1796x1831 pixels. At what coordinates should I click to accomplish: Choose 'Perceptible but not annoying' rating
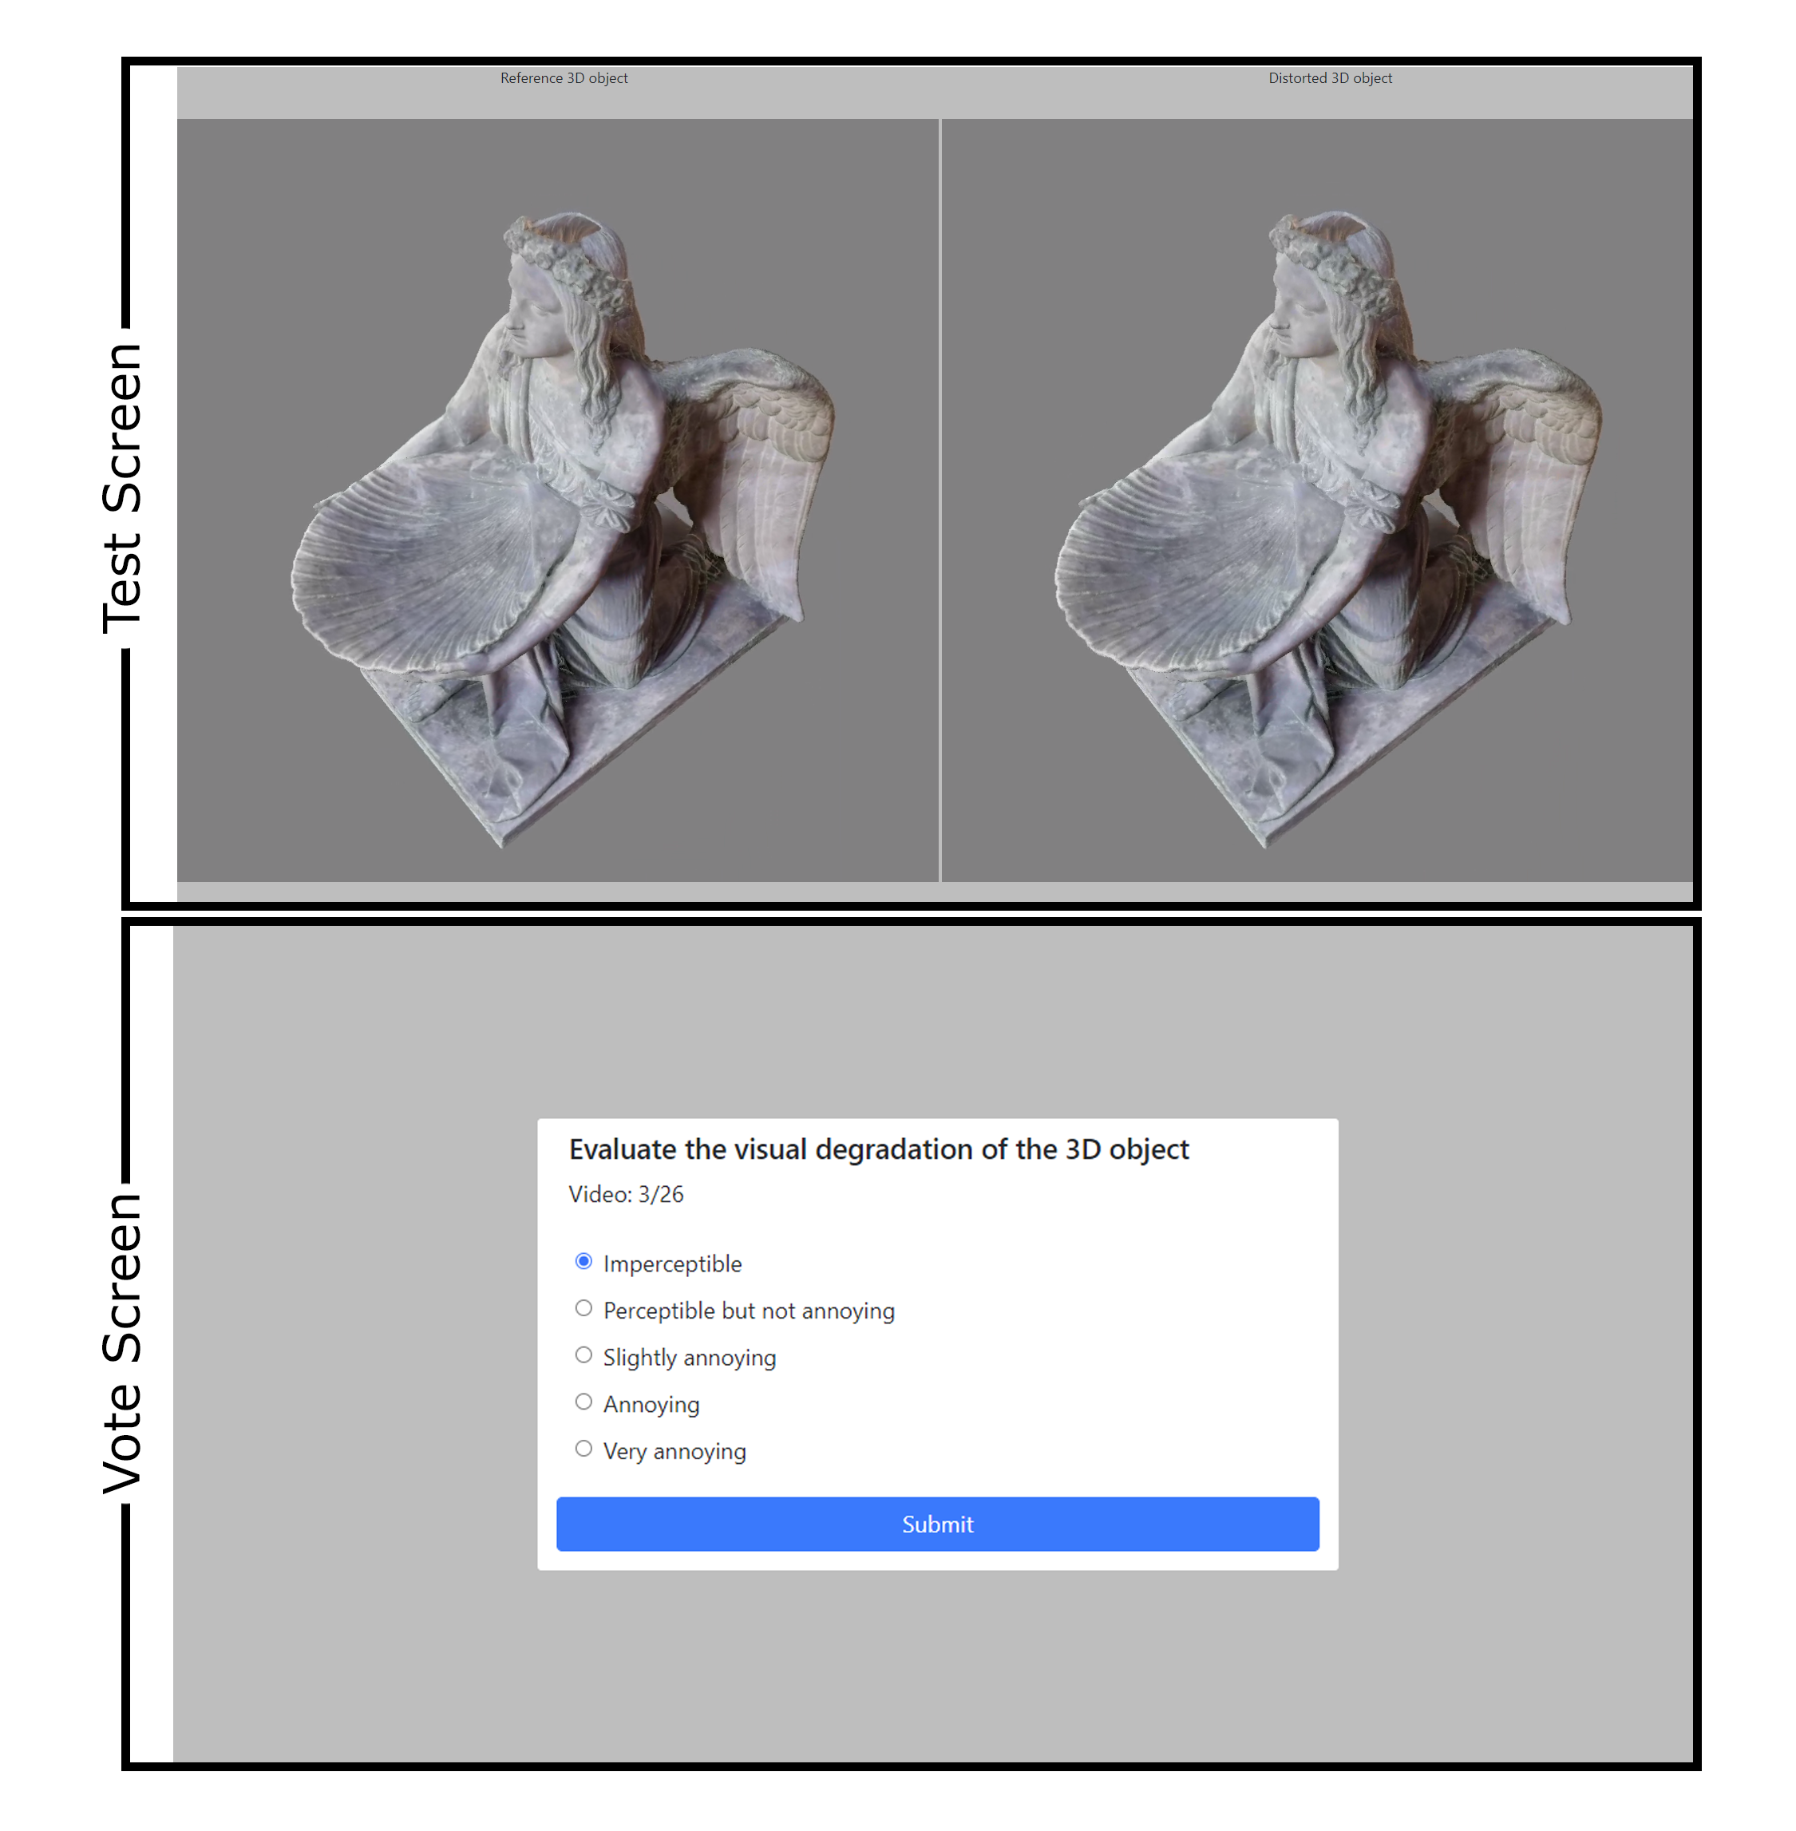coord(584,1308)
